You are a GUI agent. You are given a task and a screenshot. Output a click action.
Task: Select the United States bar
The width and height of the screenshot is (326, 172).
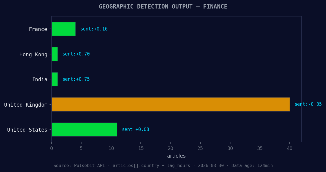pyautogui.click(x=84, y=129)
